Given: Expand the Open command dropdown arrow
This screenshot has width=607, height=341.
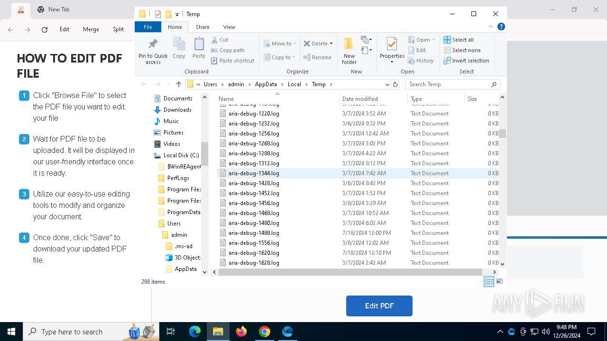Looking at the screenshot, I should tap(433, 40).
